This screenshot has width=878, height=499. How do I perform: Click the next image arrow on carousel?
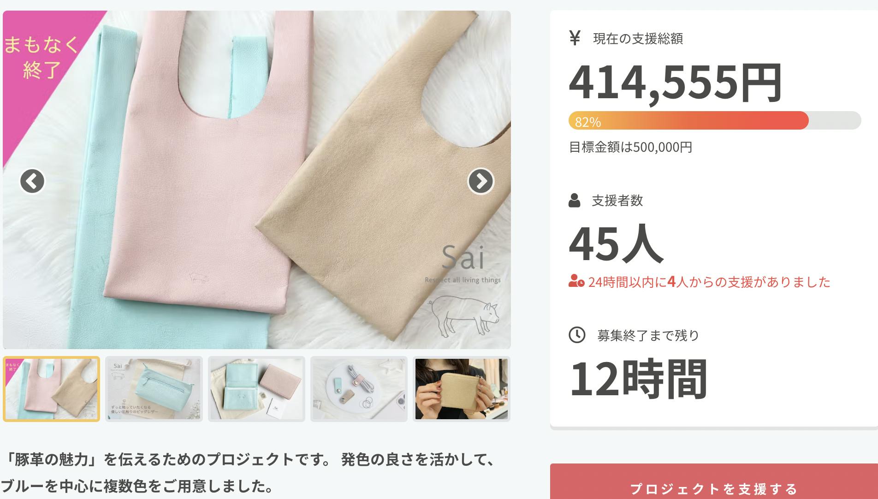(481, 181)
